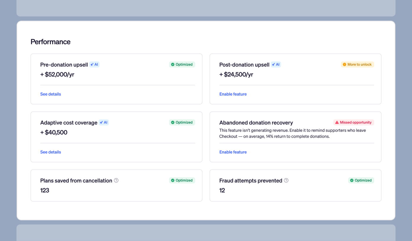This screenshot has height=241, width=412.
Task: Select the AI badge on Adaptive cost coverage
Action: coord(104,122)
